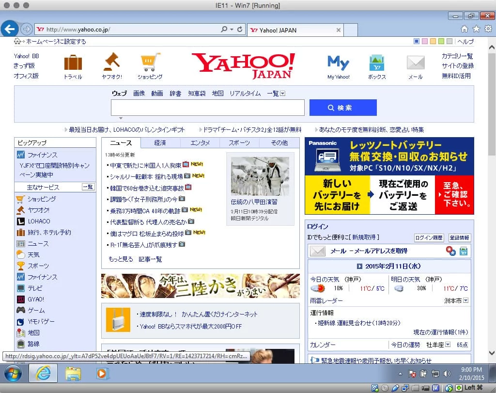Click the taskbar clock 9:00 PM
This screenshot has height=393, width=496.
(471, 370)
